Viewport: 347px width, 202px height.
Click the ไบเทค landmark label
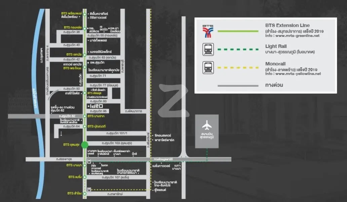click(x=105, y=165)
